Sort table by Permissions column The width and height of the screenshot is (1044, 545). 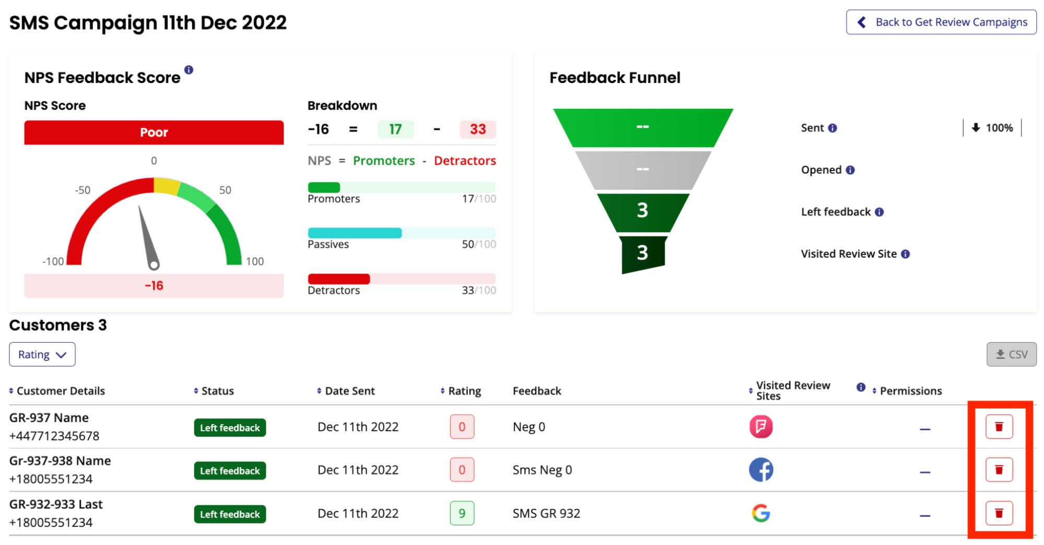[907, 391]
